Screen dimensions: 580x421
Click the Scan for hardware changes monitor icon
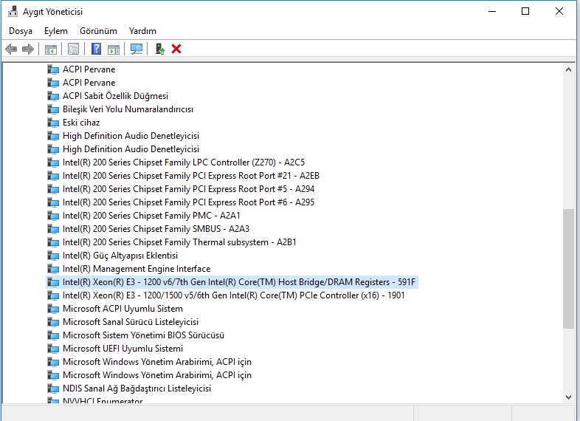[137, 49]
